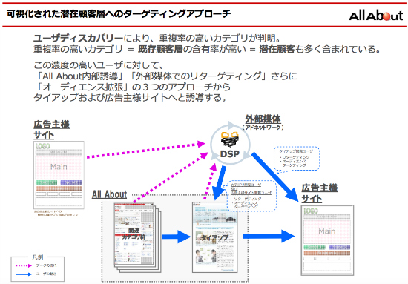Click the DSP circular icon

(230, 145)
